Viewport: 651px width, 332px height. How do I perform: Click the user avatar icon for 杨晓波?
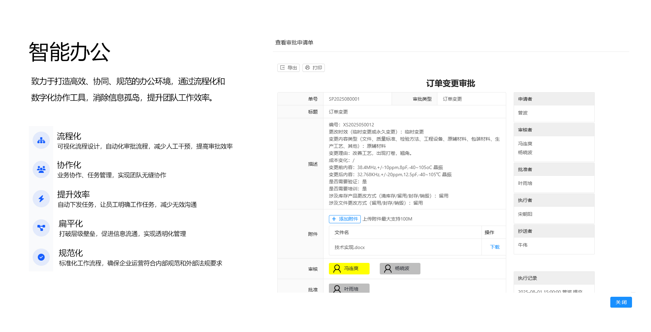[x=388, y=269]
